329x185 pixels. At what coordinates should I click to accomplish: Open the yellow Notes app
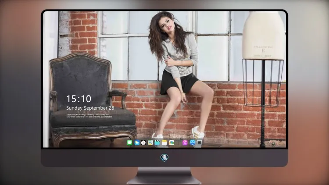(164, 142)
